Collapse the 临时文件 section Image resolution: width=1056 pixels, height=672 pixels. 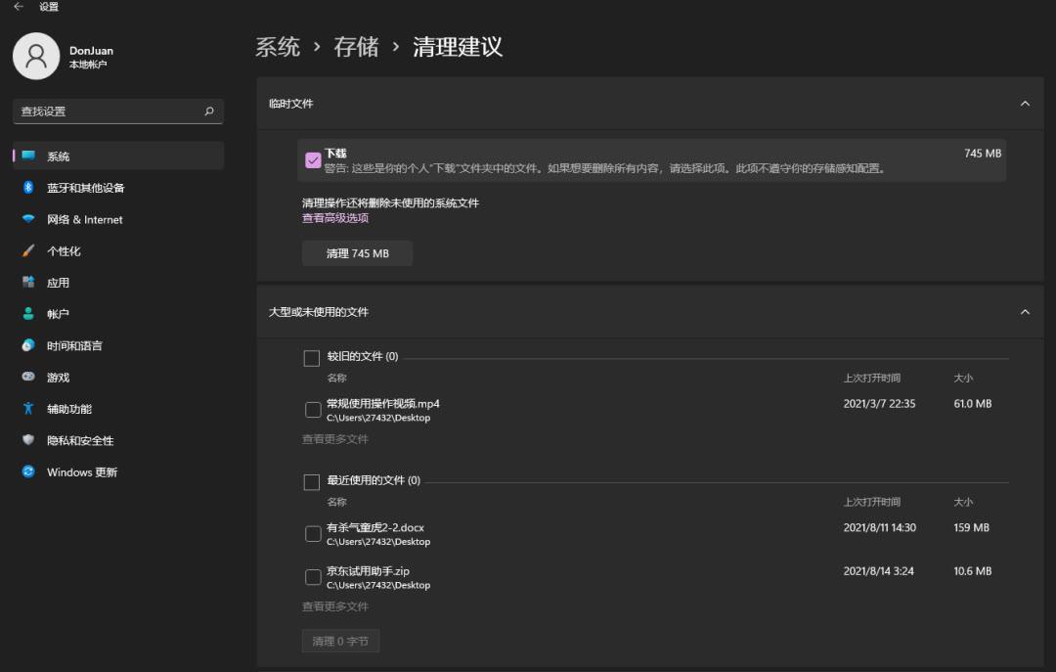click(1025, 104)
